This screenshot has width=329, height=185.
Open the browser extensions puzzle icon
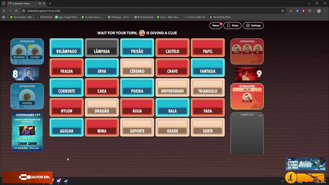pyautogui.click(x=310, y=11)
